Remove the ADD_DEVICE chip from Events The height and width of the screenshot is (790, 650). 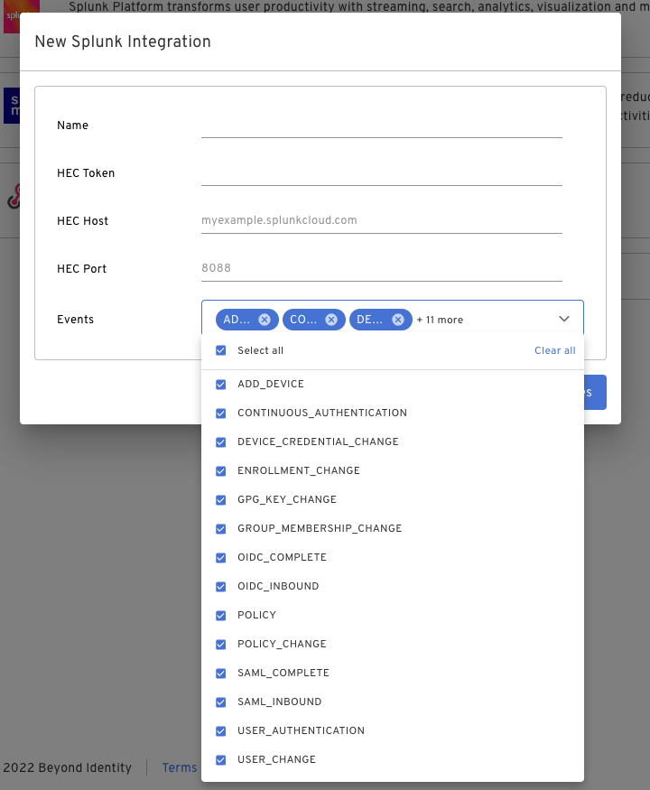[264, 320]
